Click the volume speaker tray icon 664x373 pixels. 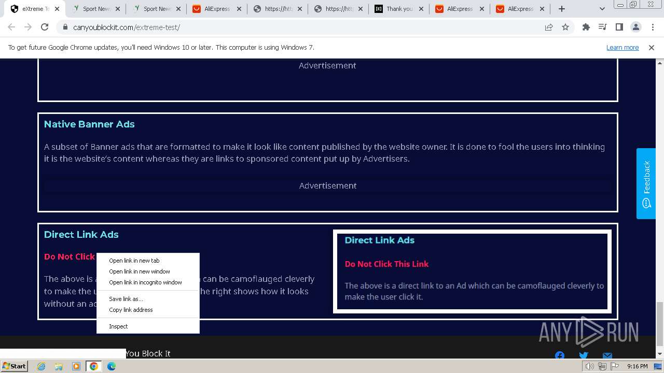590,366
